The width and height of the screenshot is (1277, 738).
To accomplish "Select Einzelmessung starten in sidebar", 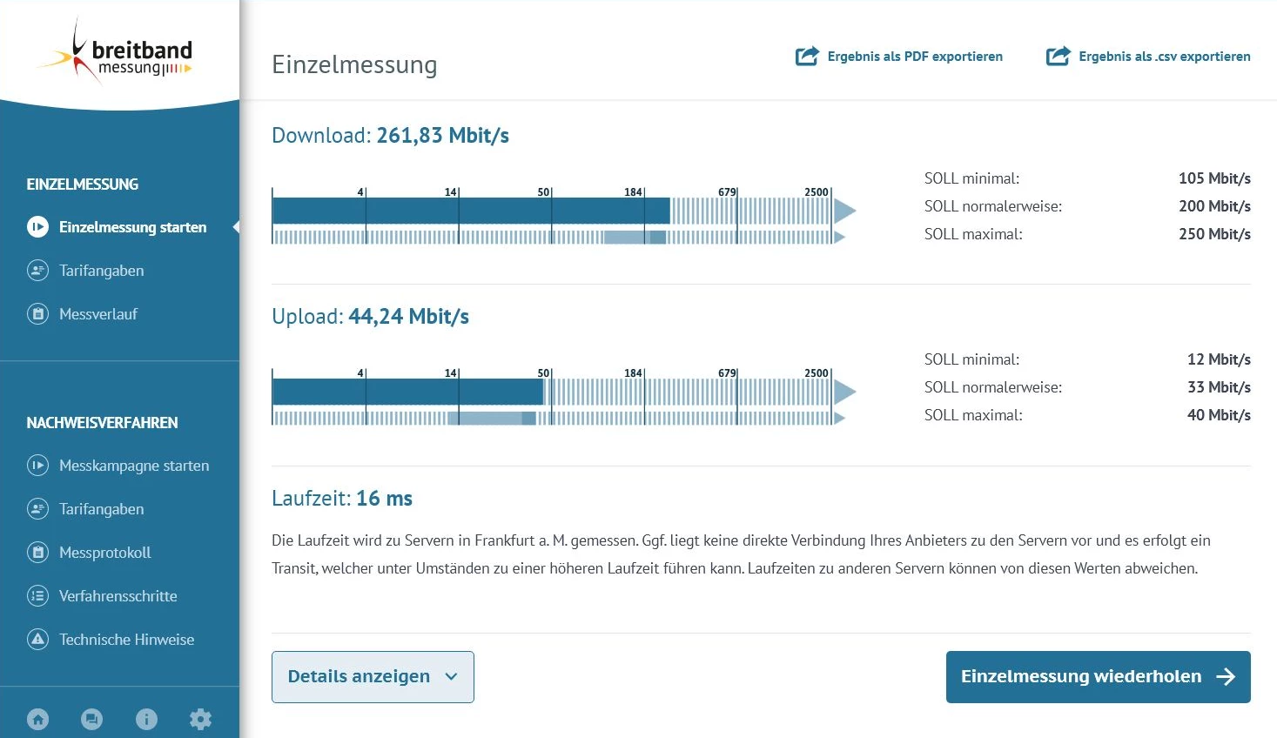I will (x=132, y=227).
